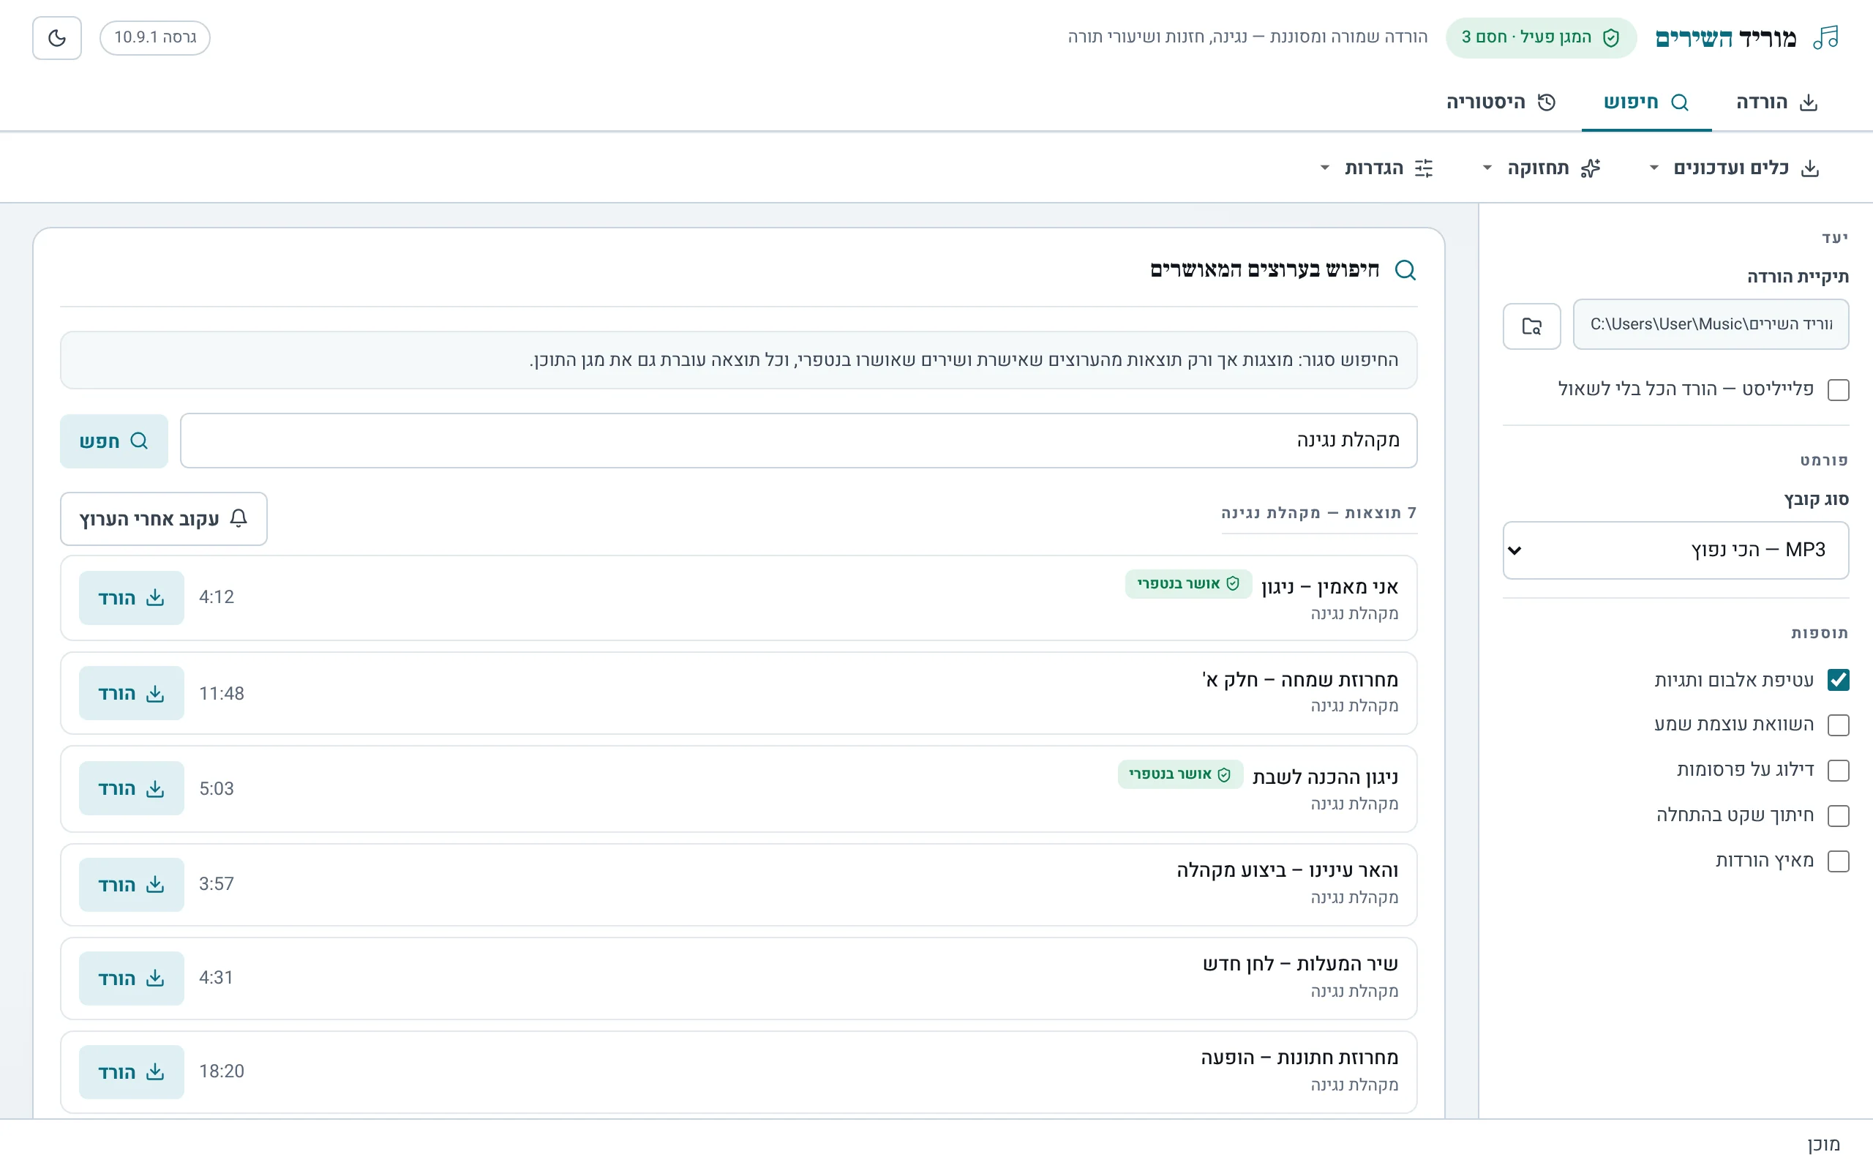Viewport: 1873px width, 1171px height.
Task: Switch to the הורדה tab
Action: [1776, 102]
